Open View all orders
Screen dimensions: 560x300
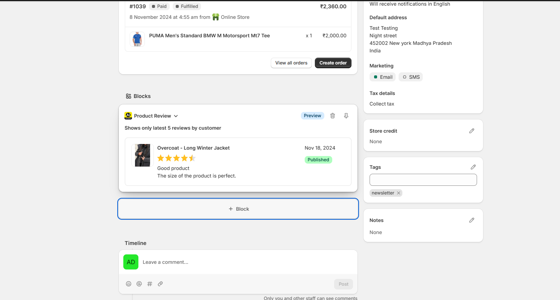pos(291,63)
